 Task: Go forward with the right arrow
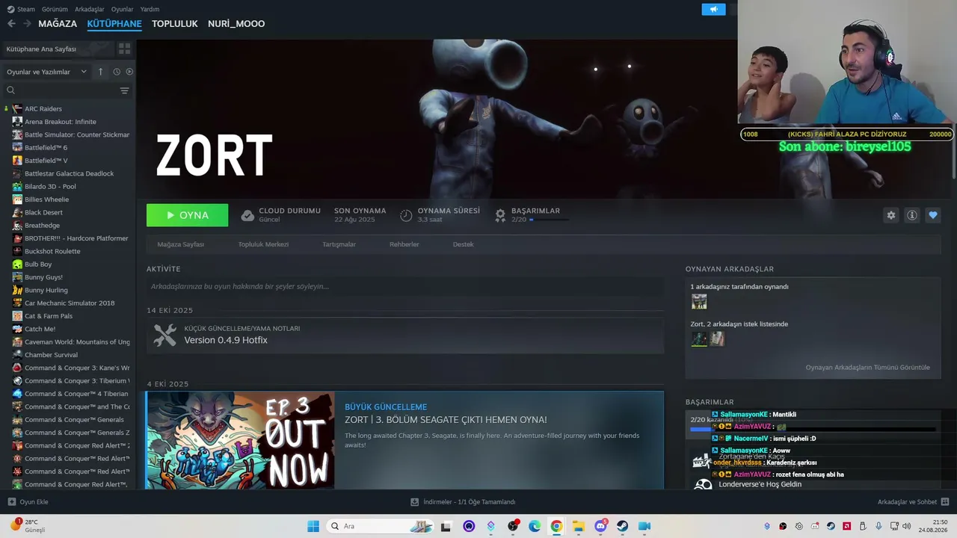pyautogui.click(x=27, y=24)
